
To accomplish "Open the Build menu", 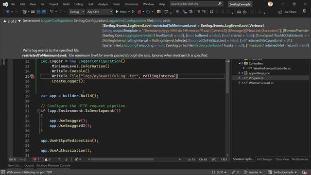I will (66, 4).
